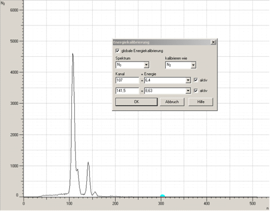Click inside the Energie field showing 8,63

pyautogui.click(x=165, y=91)
